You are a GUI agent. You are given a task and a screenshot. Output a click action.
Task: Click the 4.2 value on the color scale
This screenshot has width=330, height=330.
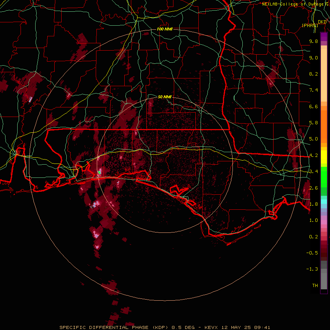pyautogui.click(x=313, y=155)
